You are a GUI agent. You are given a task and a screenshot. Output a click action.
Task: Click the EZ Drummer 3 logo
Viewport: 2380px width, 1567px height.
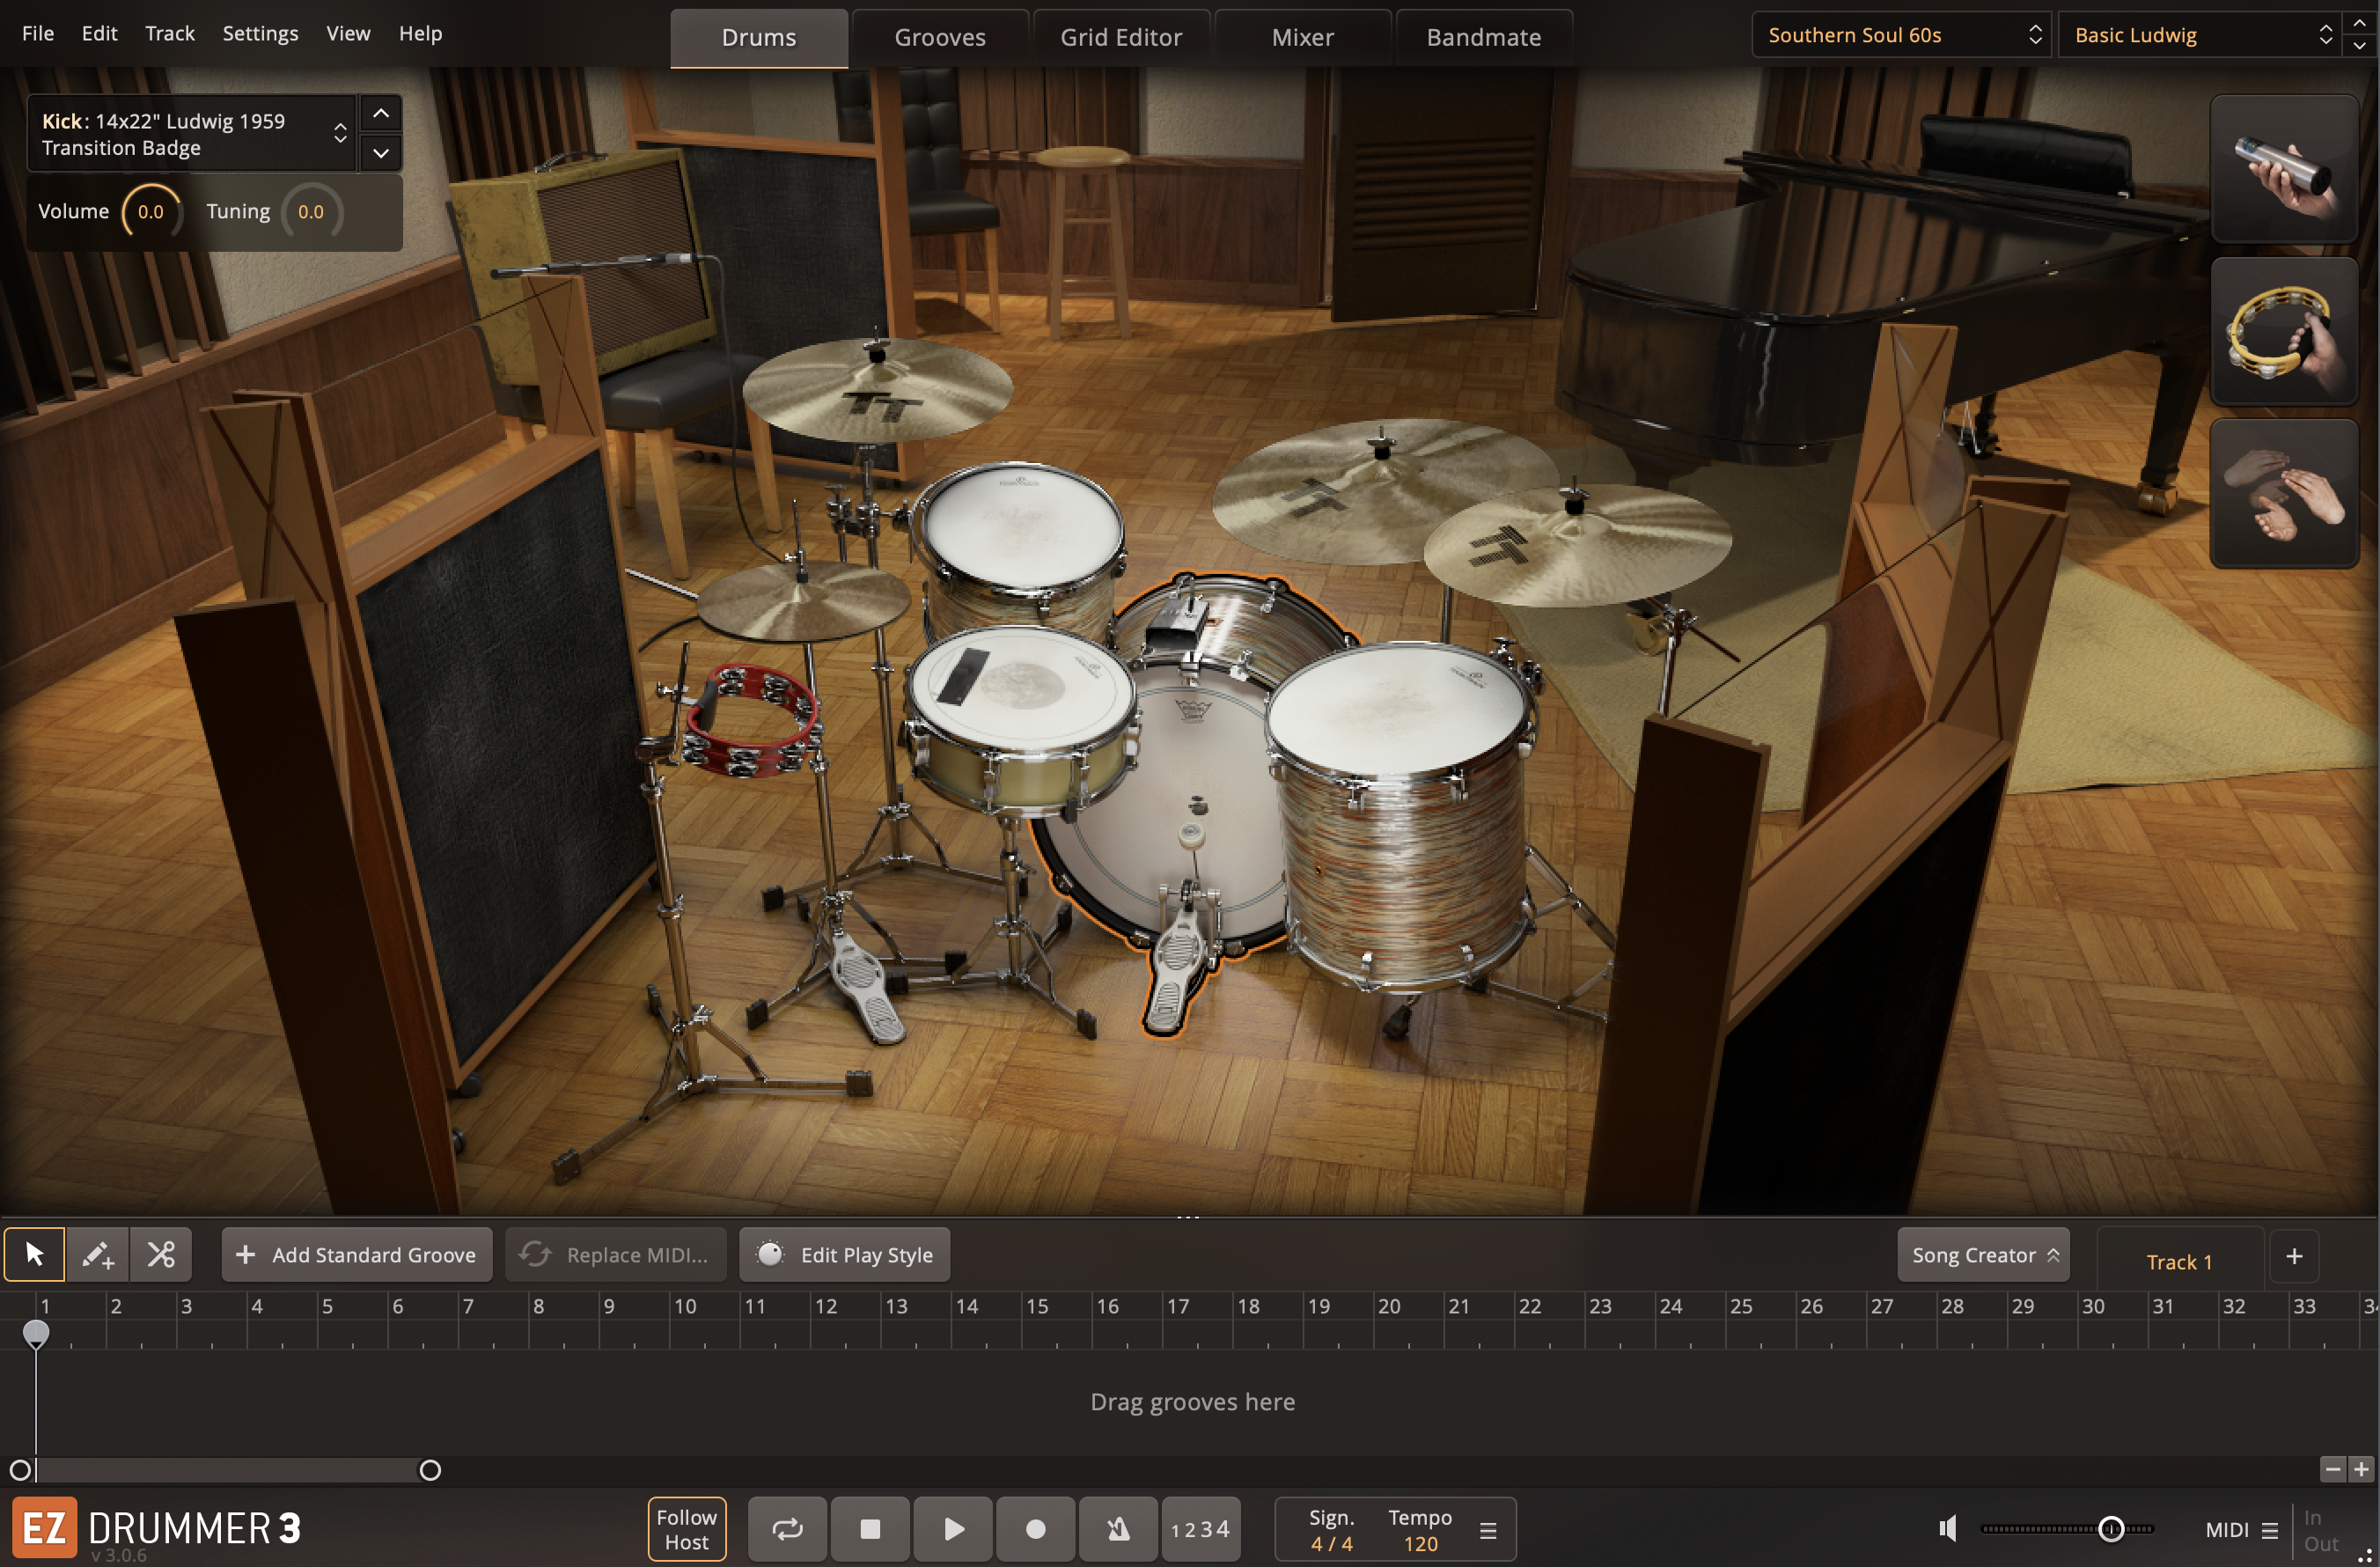point(156,1528)
